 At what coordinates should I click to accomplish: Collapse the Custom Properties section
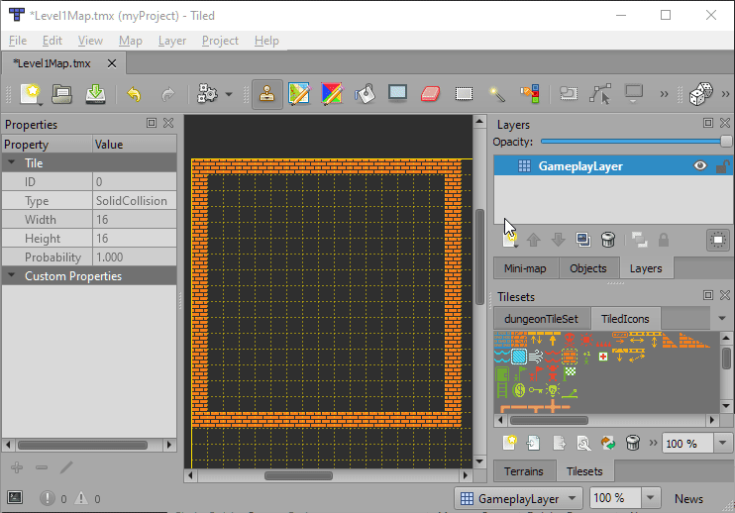(x=12, y=276)
